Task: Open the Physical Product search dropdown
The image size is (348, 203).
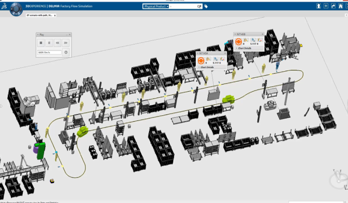Action: click(155, 6)
